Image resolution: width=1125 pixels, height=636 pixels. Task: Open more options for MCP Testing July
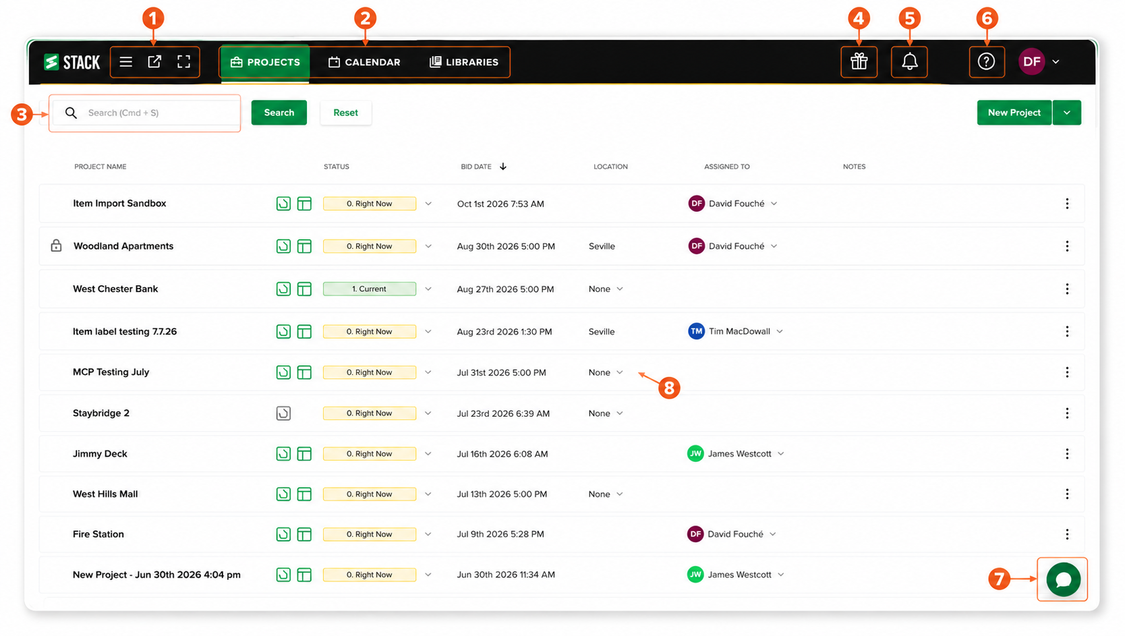1067,372
